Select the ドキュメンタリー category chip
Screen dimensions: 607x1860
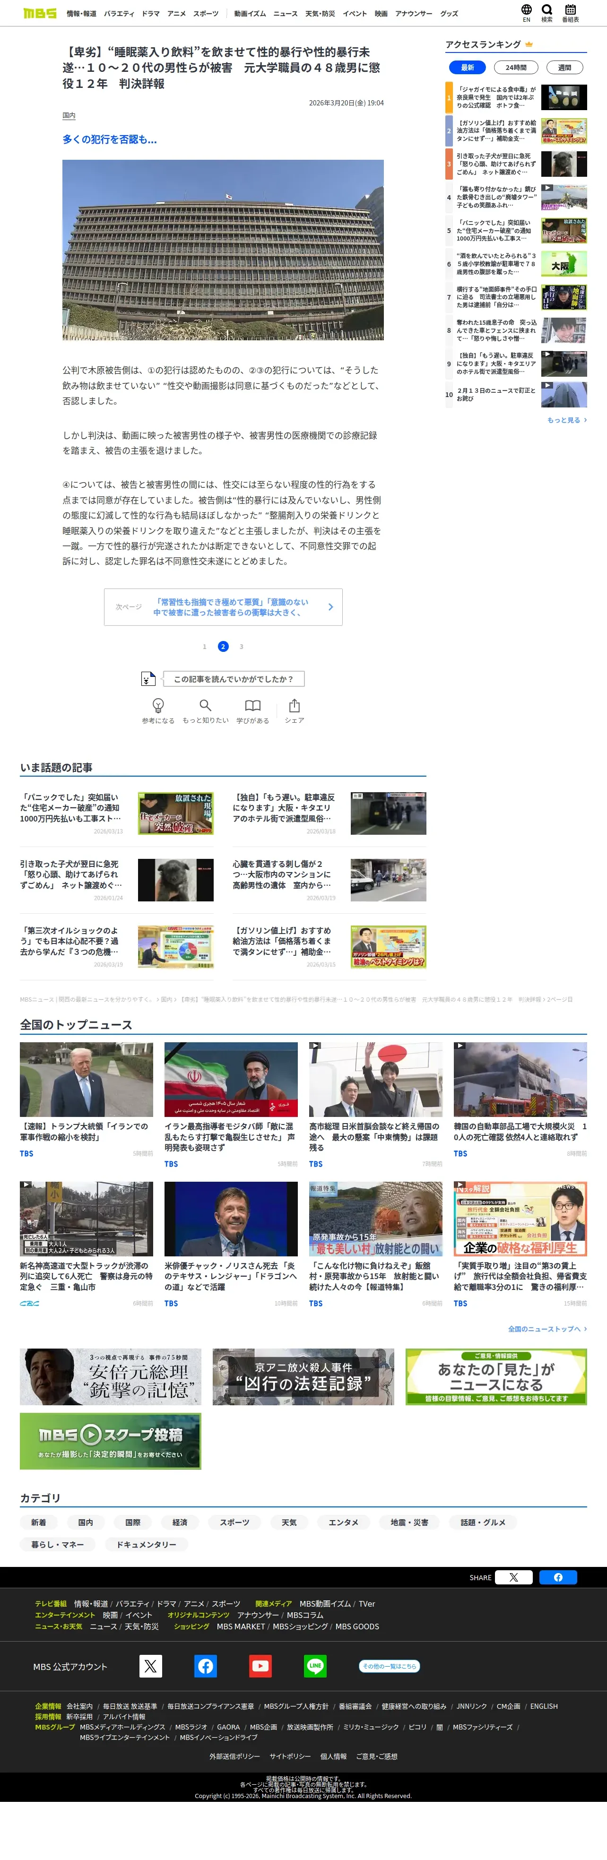point(147,1544)
